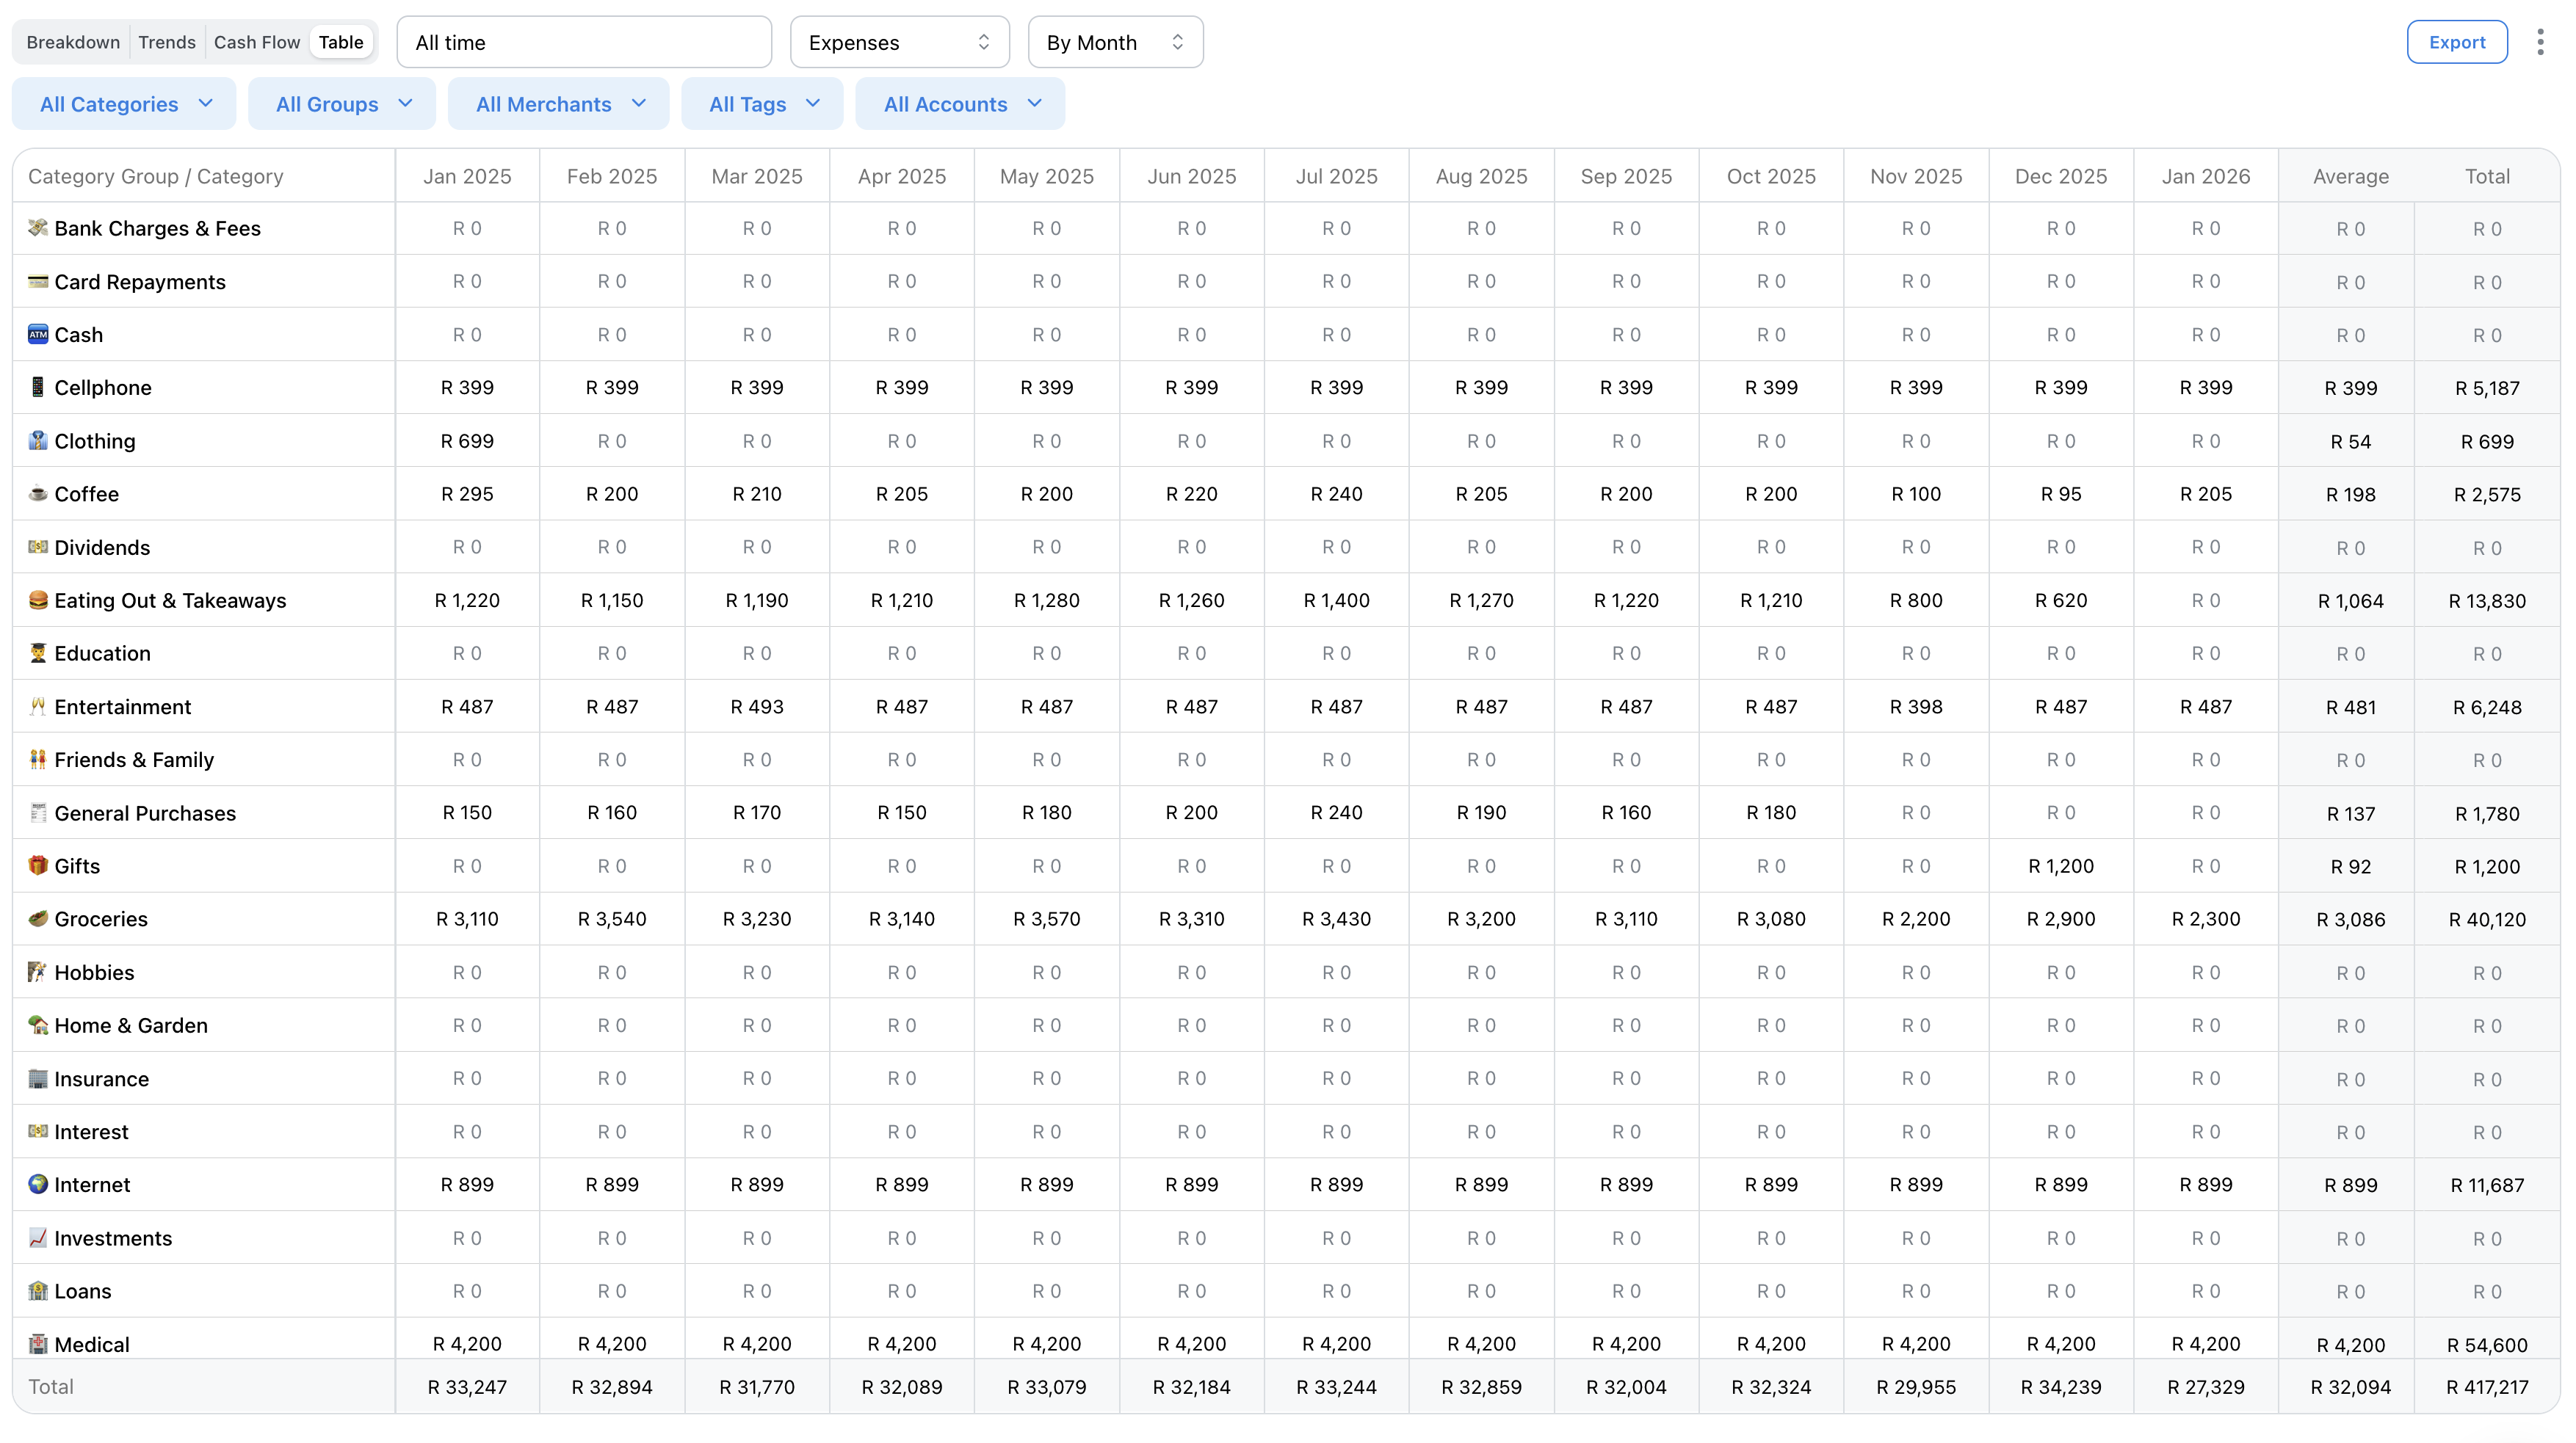Expand the All Merchants filter
2576x1443 pixels.
(558, 103)
